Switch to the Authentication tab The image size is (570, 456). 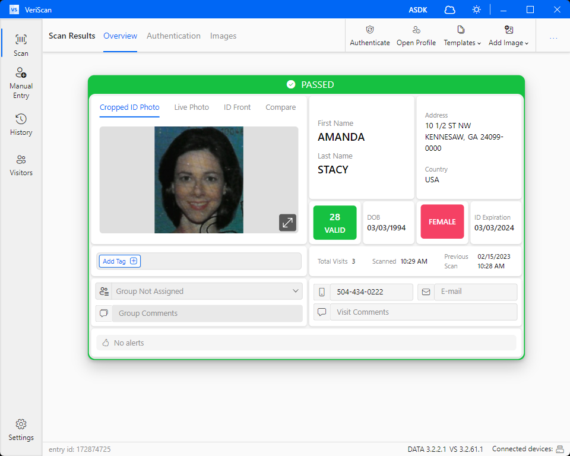(x=174, y=36)
